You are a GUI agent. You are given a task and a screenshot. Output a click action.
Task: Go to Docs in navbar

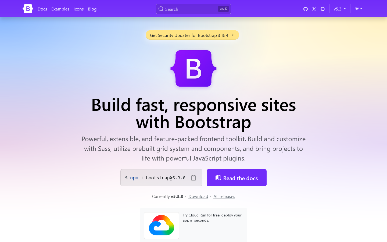42,9
